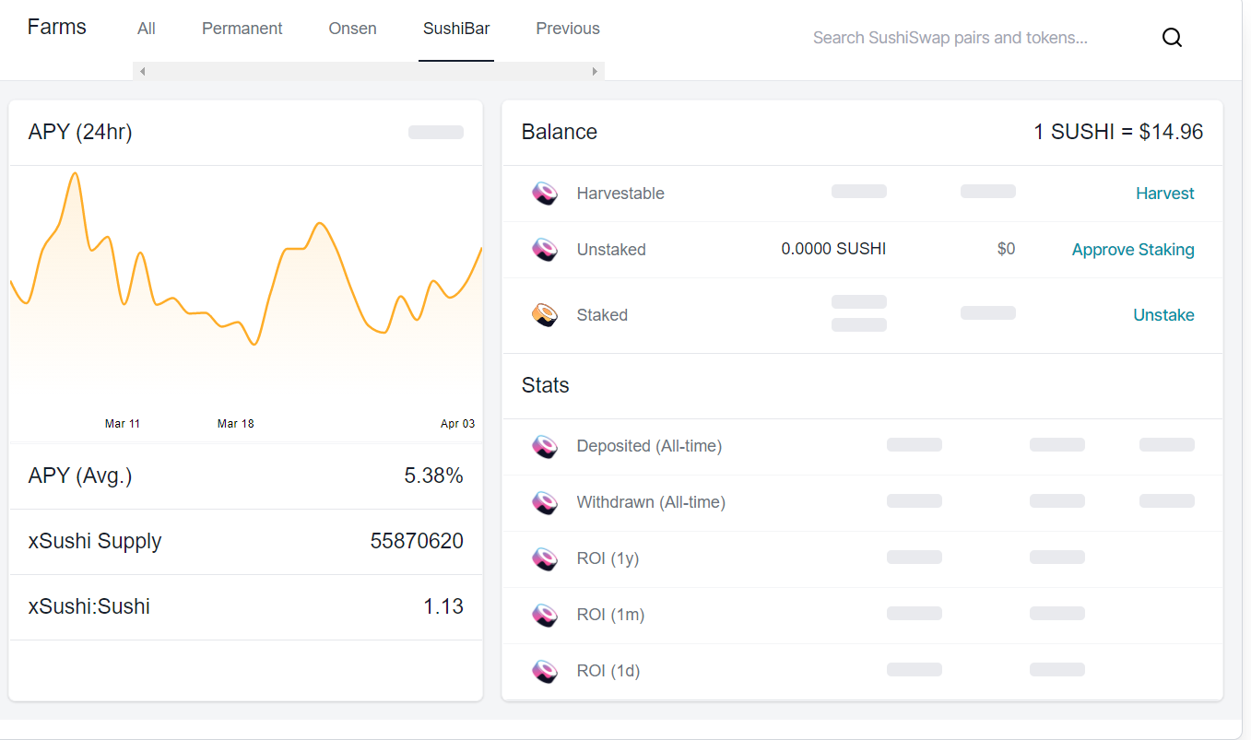Click the 0.0000 SUSHI unstaked amount

click(x=833, y=250)
